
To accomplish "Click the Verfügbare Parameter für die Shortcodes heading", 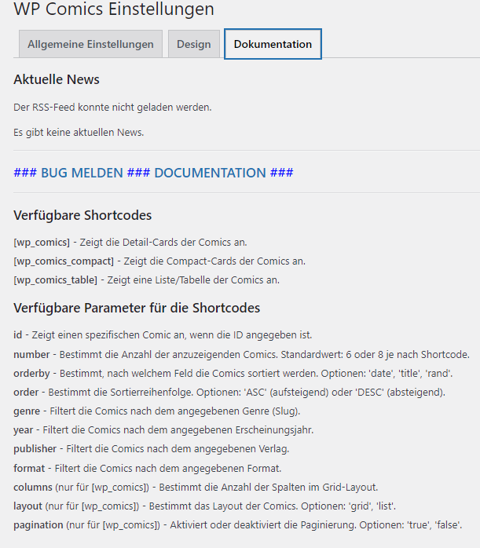I will [137, 308].
